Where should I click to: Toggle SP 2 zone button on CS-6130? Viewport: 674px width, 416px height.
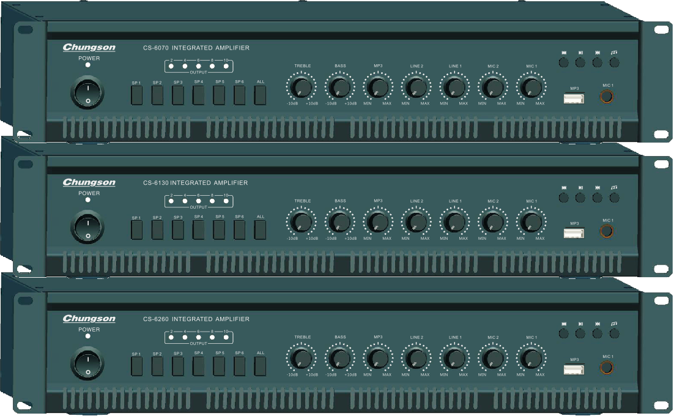[157, 231]
